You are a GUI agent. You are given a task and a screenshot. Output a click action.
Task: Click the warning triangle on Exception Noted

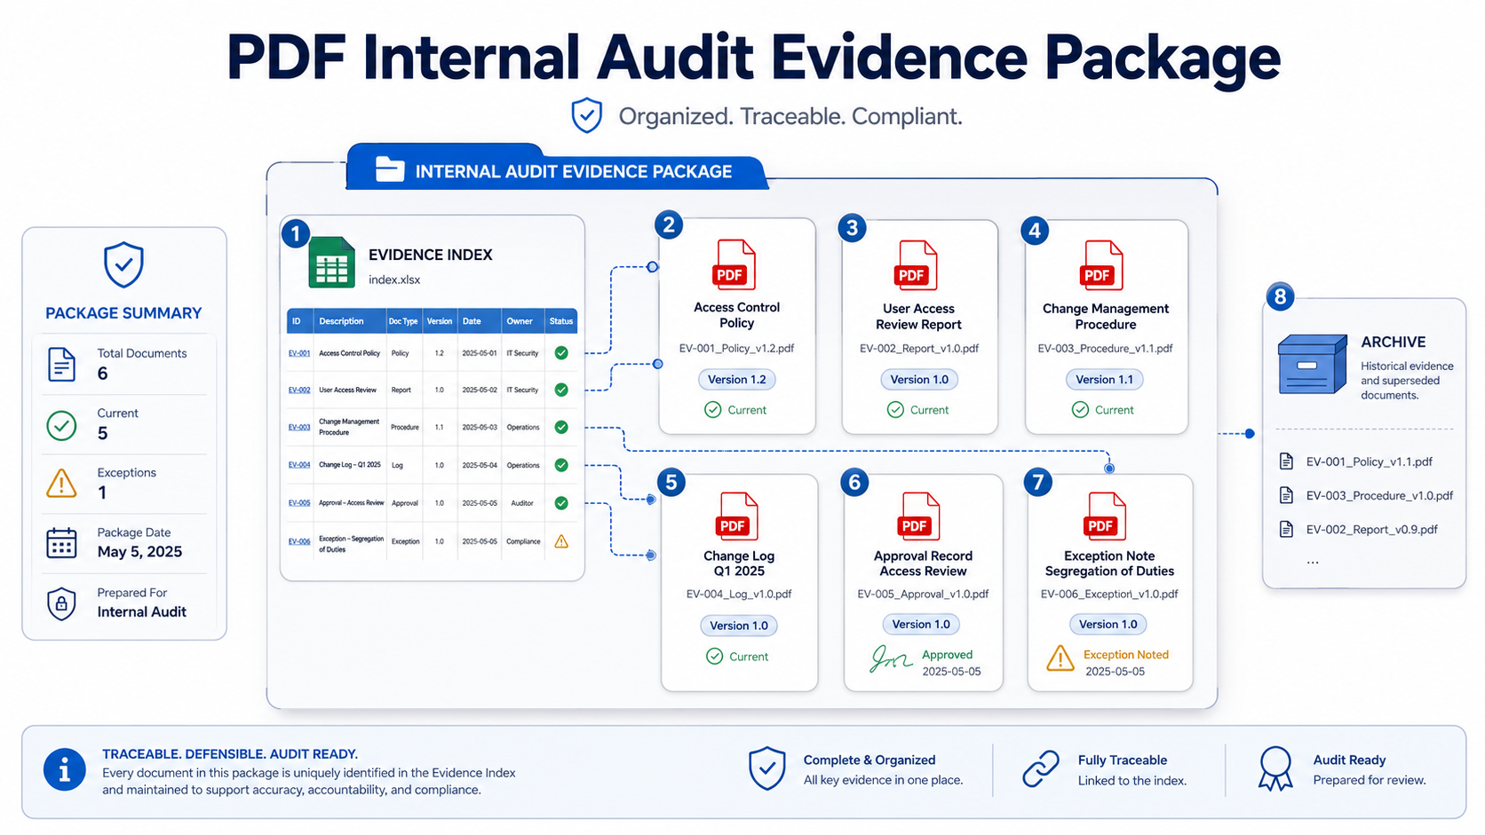tap(1060, 658)
